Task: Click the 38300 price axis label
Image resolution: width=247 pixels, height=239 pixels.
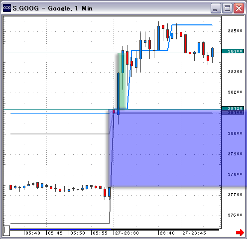Action: coord(235,72)
